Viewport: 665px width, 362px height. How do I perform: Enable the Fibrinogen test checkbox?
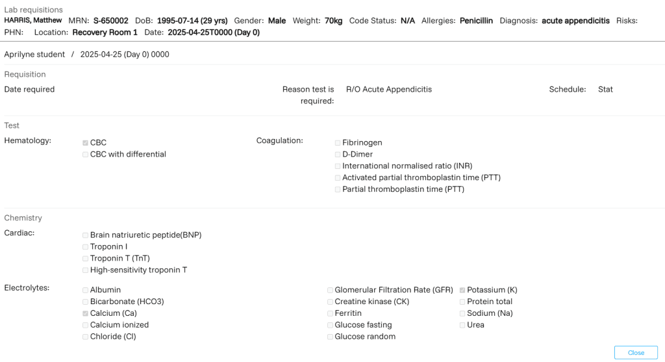tap(338, 143)
